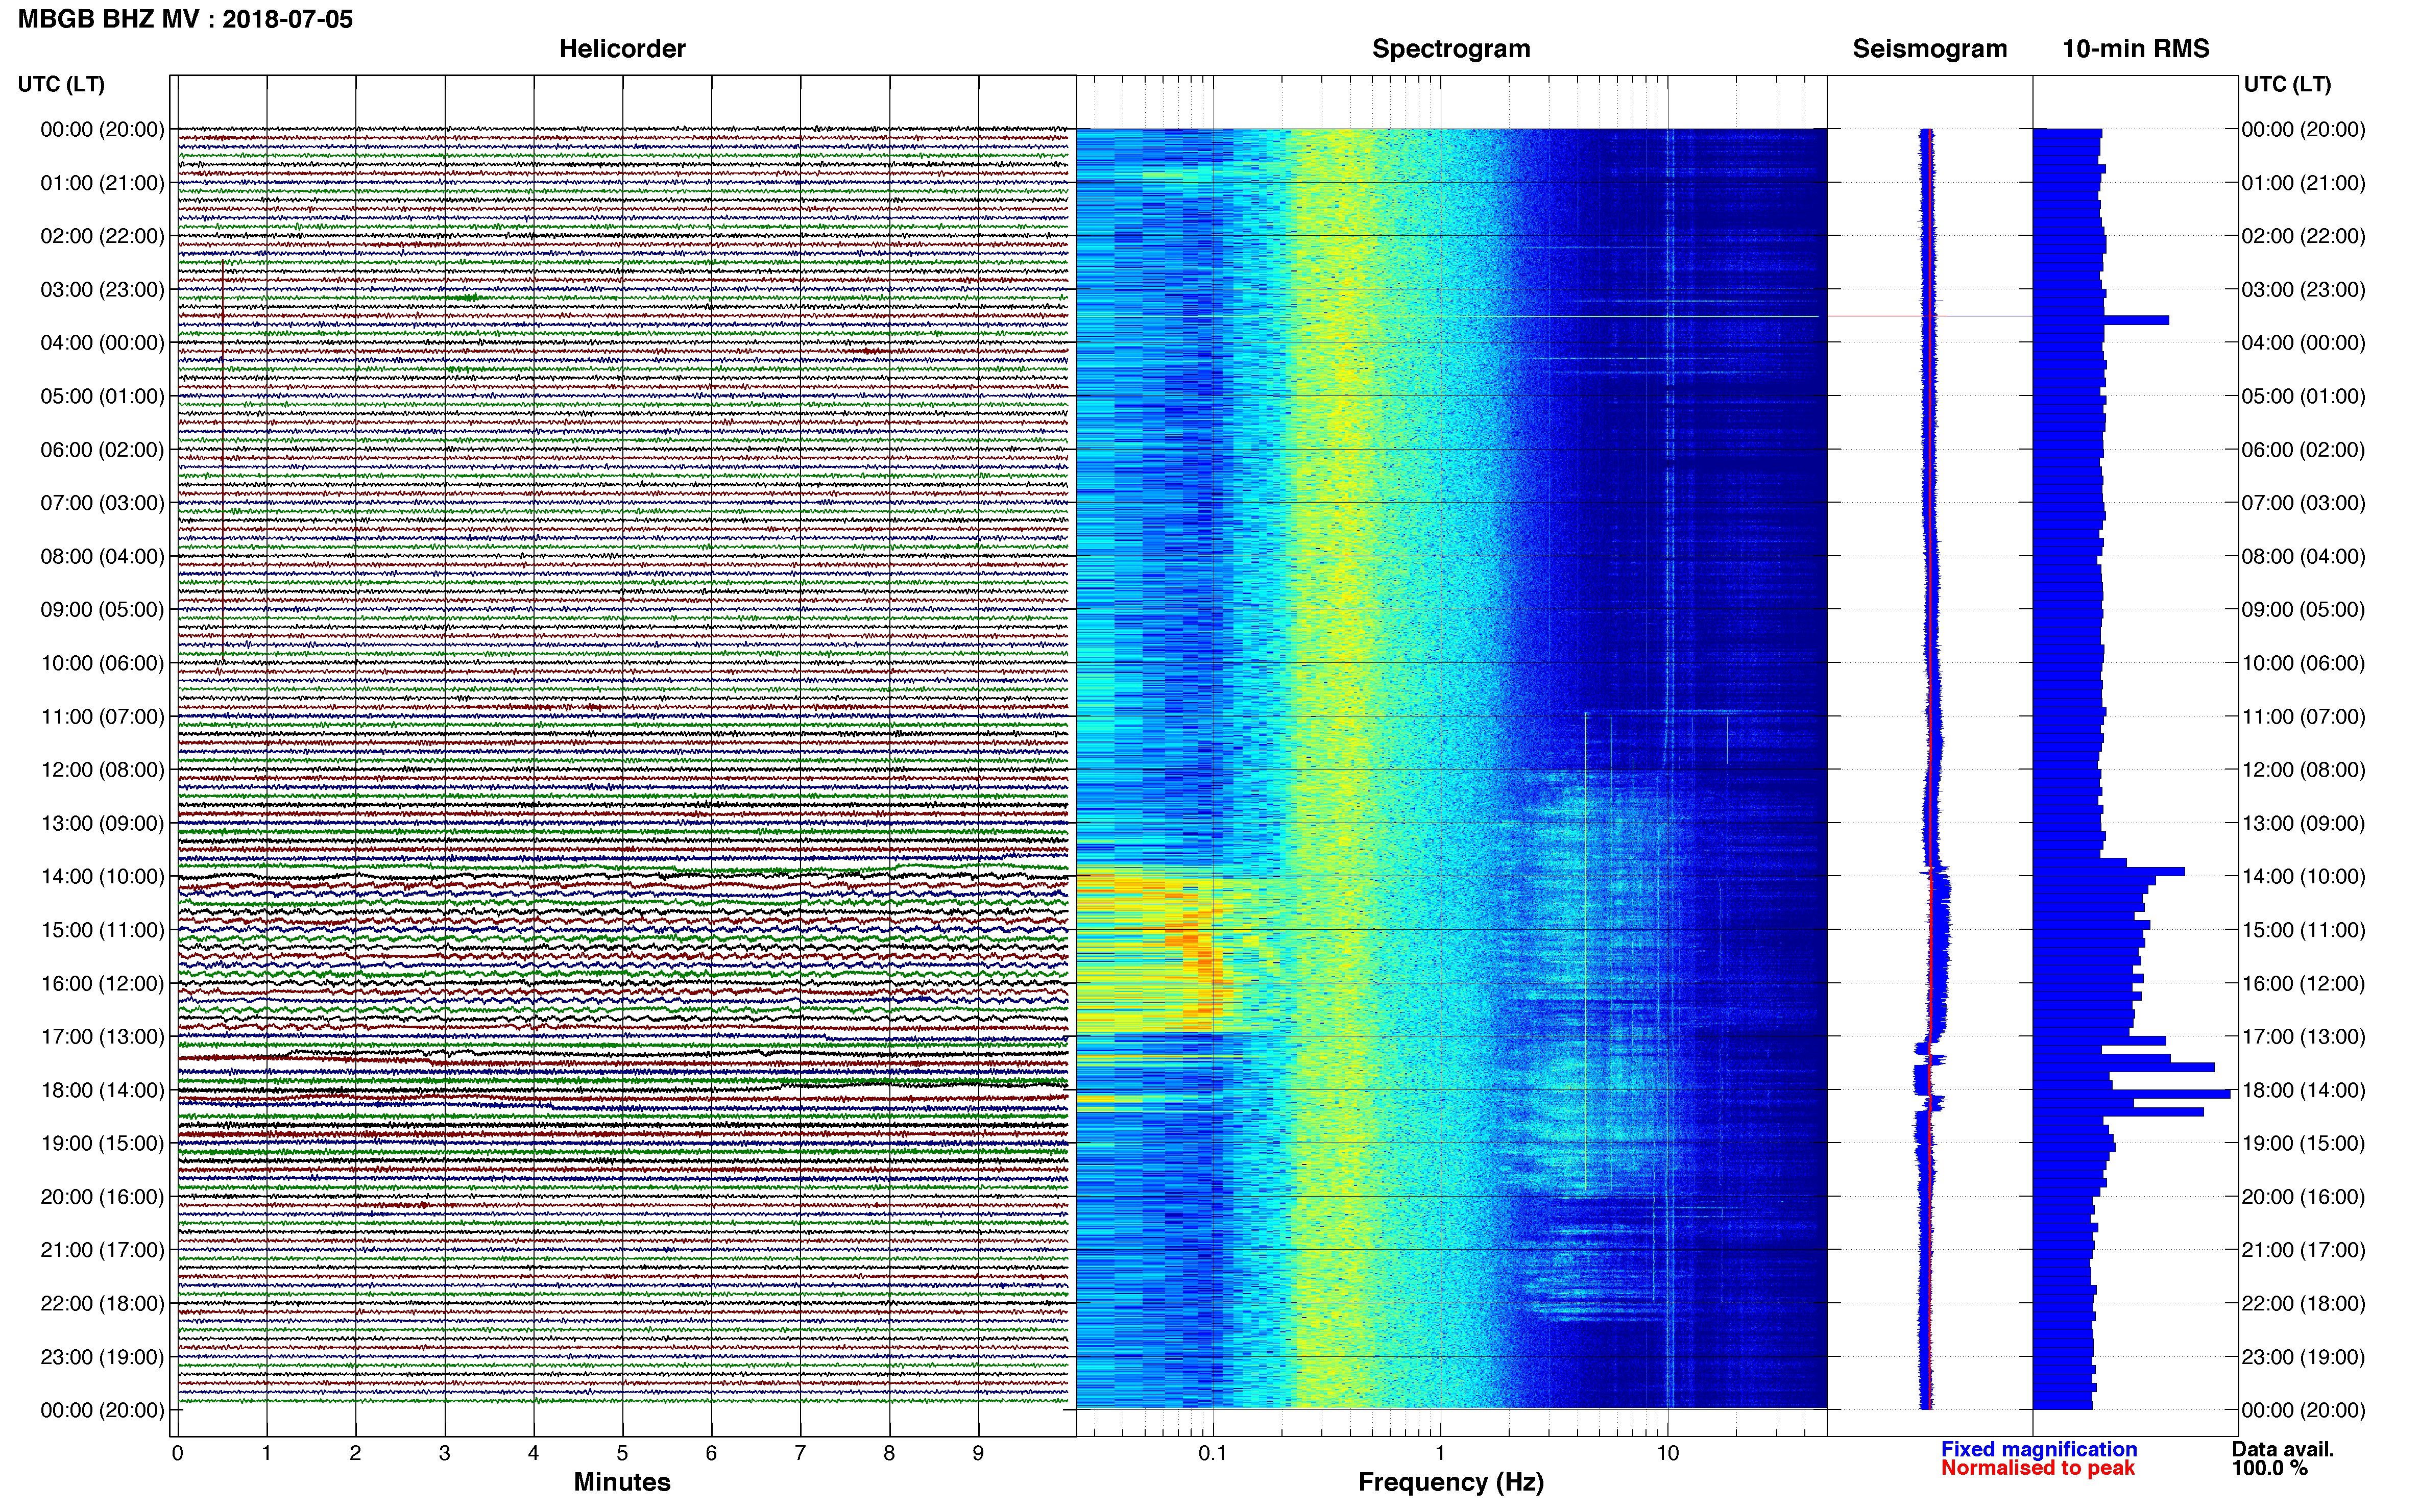Click '12:00 (08:00)' on the helicorder time axis
Viewport: 2420px width, 1512px height.
(x=102, y=770)
